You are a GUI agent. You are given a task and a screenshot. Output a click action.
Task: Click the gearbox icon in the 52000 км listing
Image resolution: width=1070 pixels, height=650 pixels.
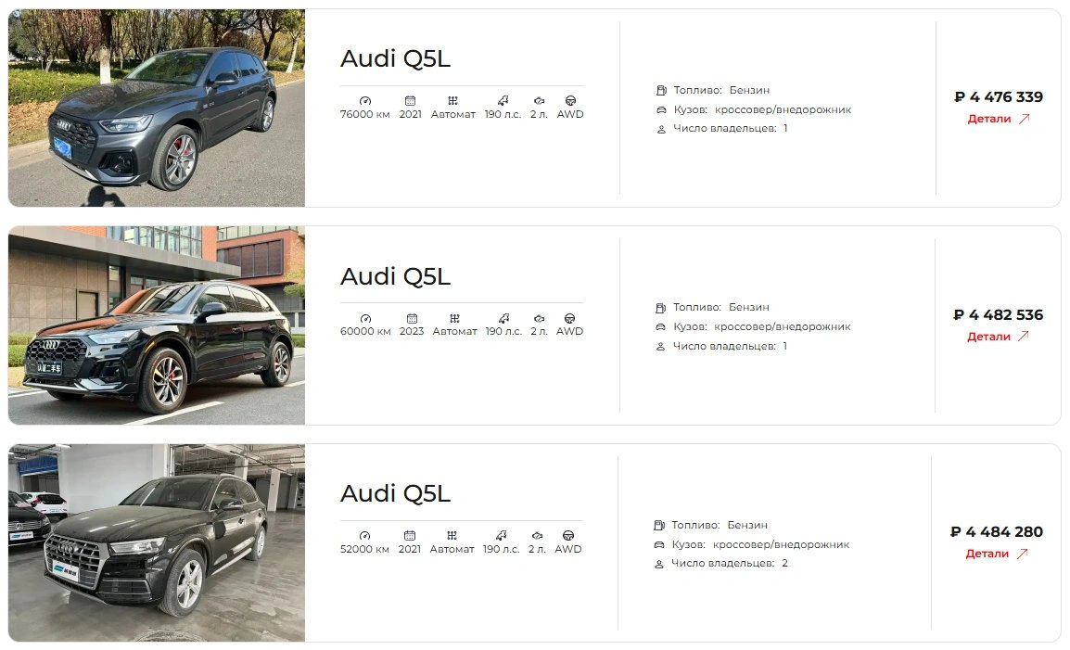[452, 535]
